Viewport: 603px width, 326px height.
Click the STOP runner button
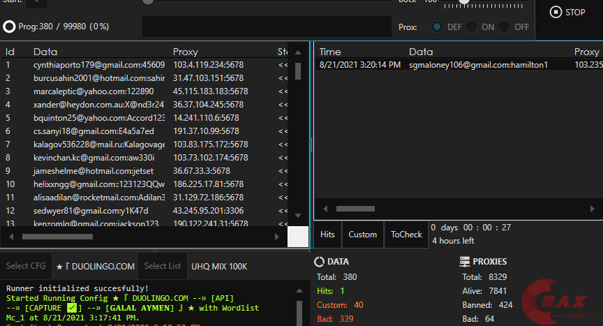point(567,12)
